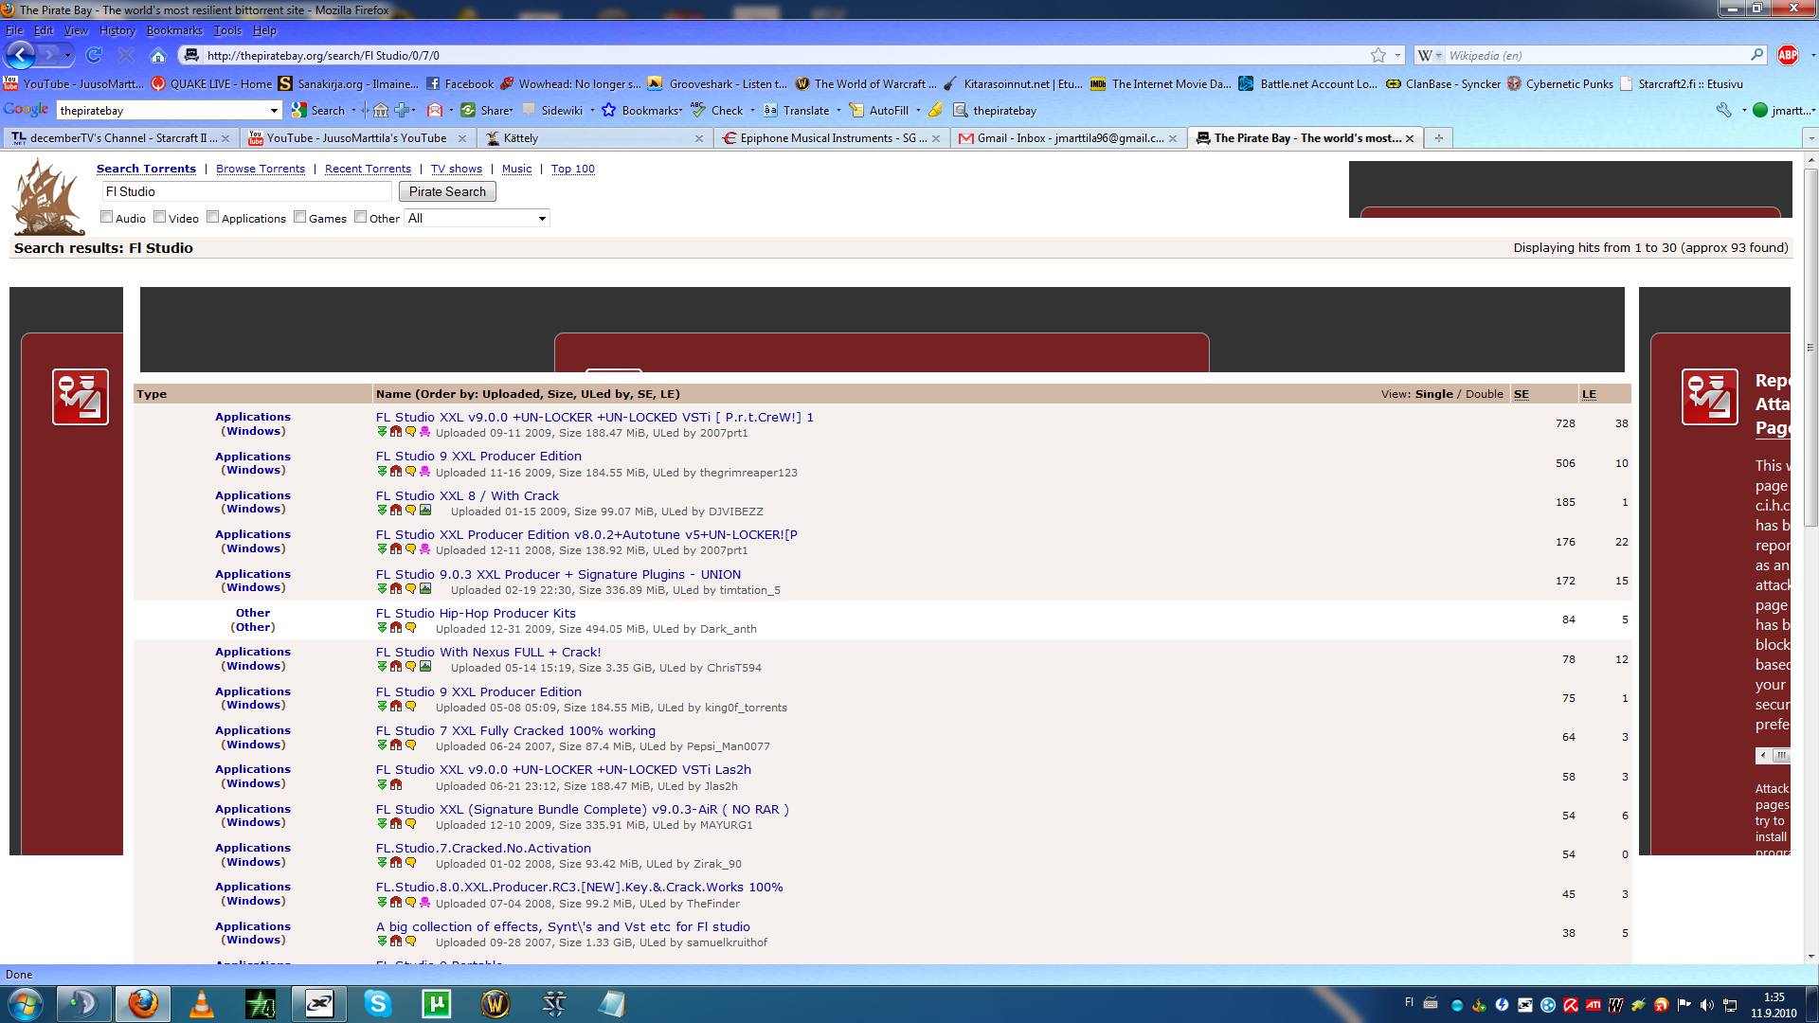Viewport: 1819px width, 1023px height.
Task: Expand the Google toolbar Bookmarks dropdown
Action: pyautogui.click(x=680, y=111)
